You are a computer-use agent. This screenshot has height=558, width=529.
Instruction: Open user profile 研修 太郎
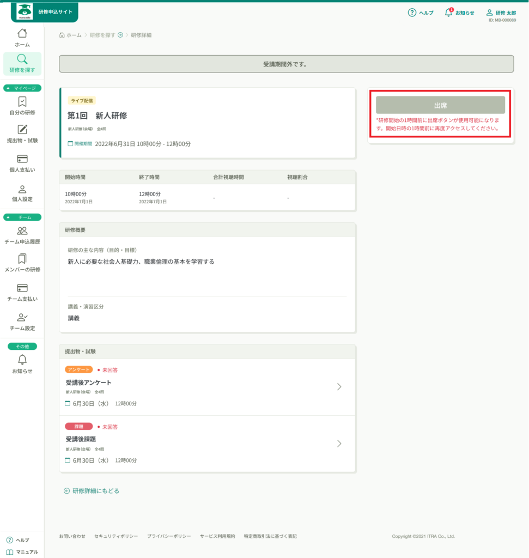click(501, 13)
